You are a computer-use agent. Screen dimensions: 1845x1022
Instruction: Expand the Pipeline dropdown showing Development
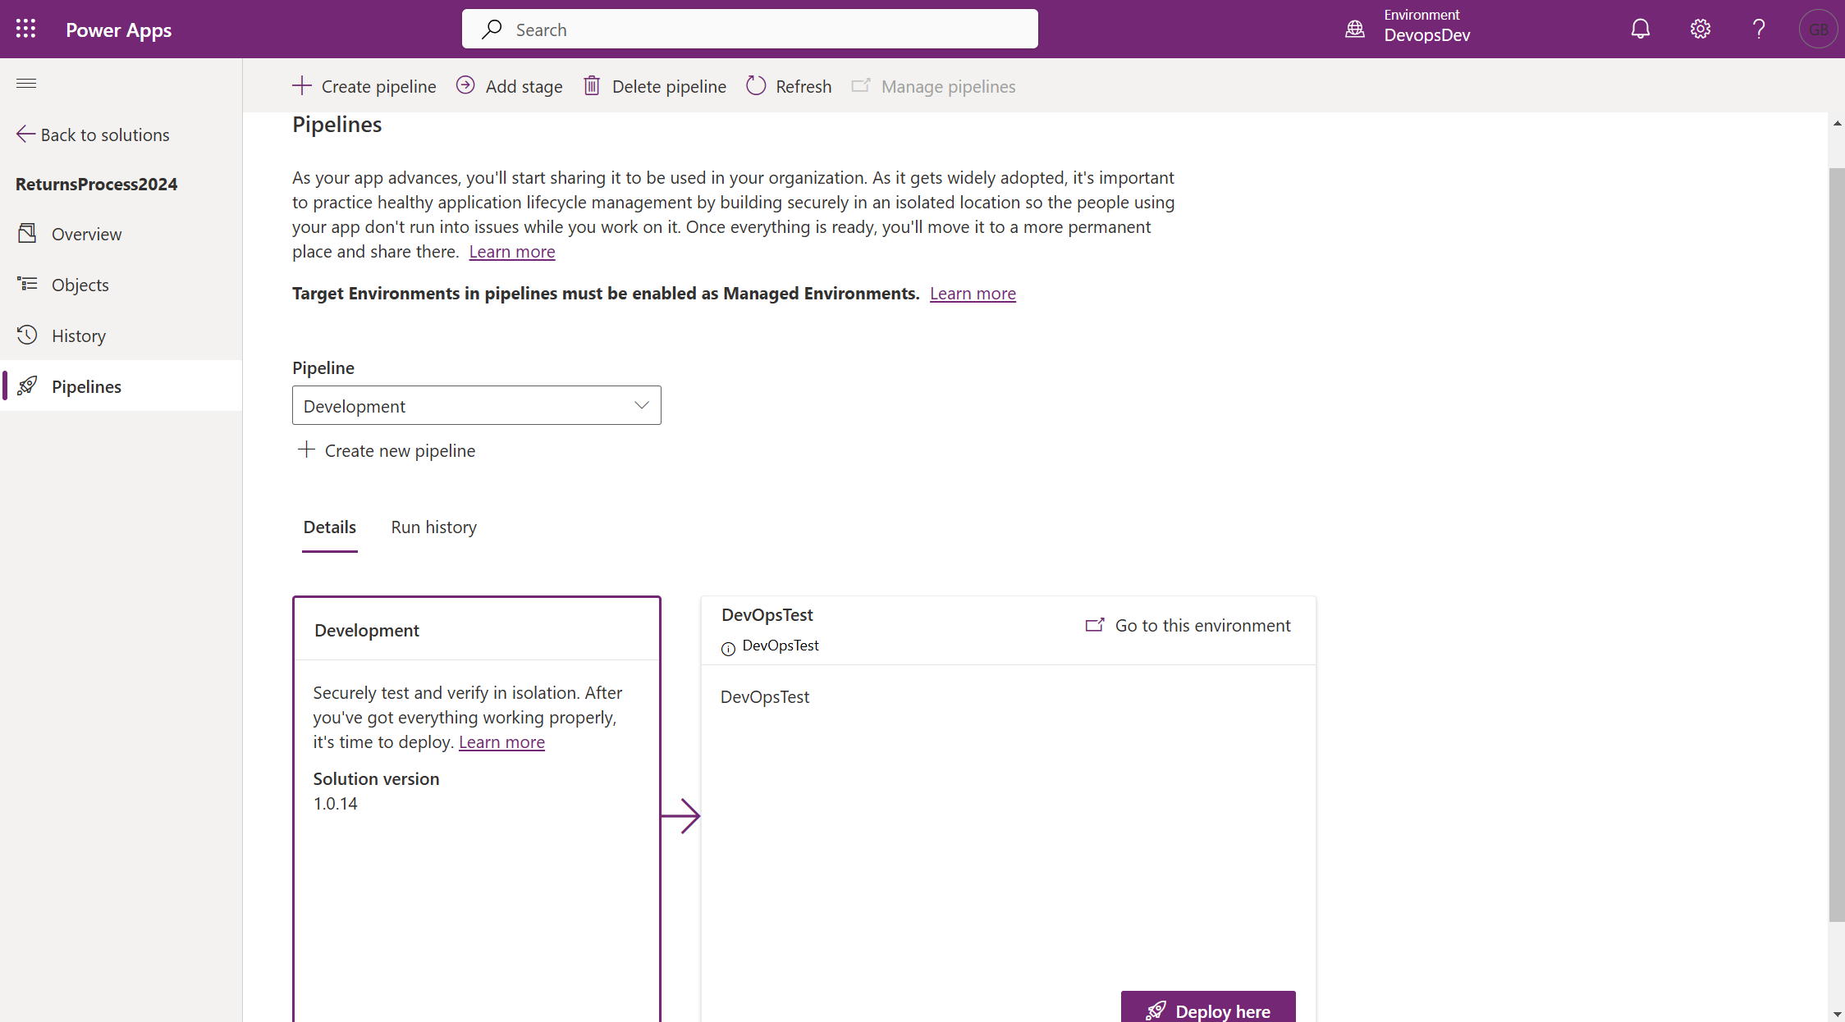coord(640,404)
